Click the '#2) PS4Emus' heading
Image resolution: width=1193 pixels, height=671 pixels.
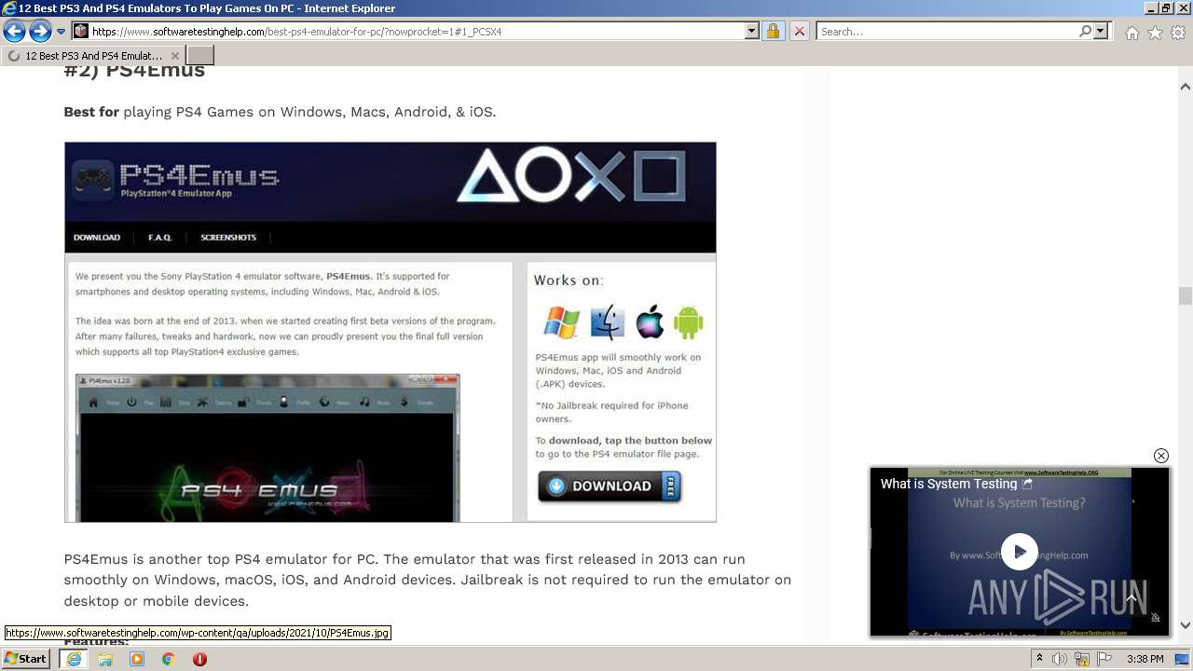click(x=134, y=72)
